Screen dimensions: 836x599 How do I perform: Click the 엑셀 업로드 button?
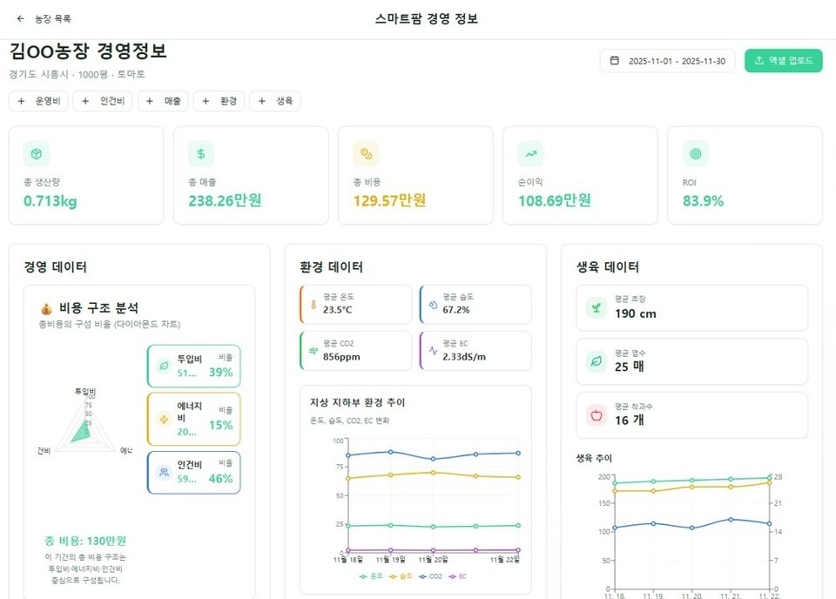point(783,61)
